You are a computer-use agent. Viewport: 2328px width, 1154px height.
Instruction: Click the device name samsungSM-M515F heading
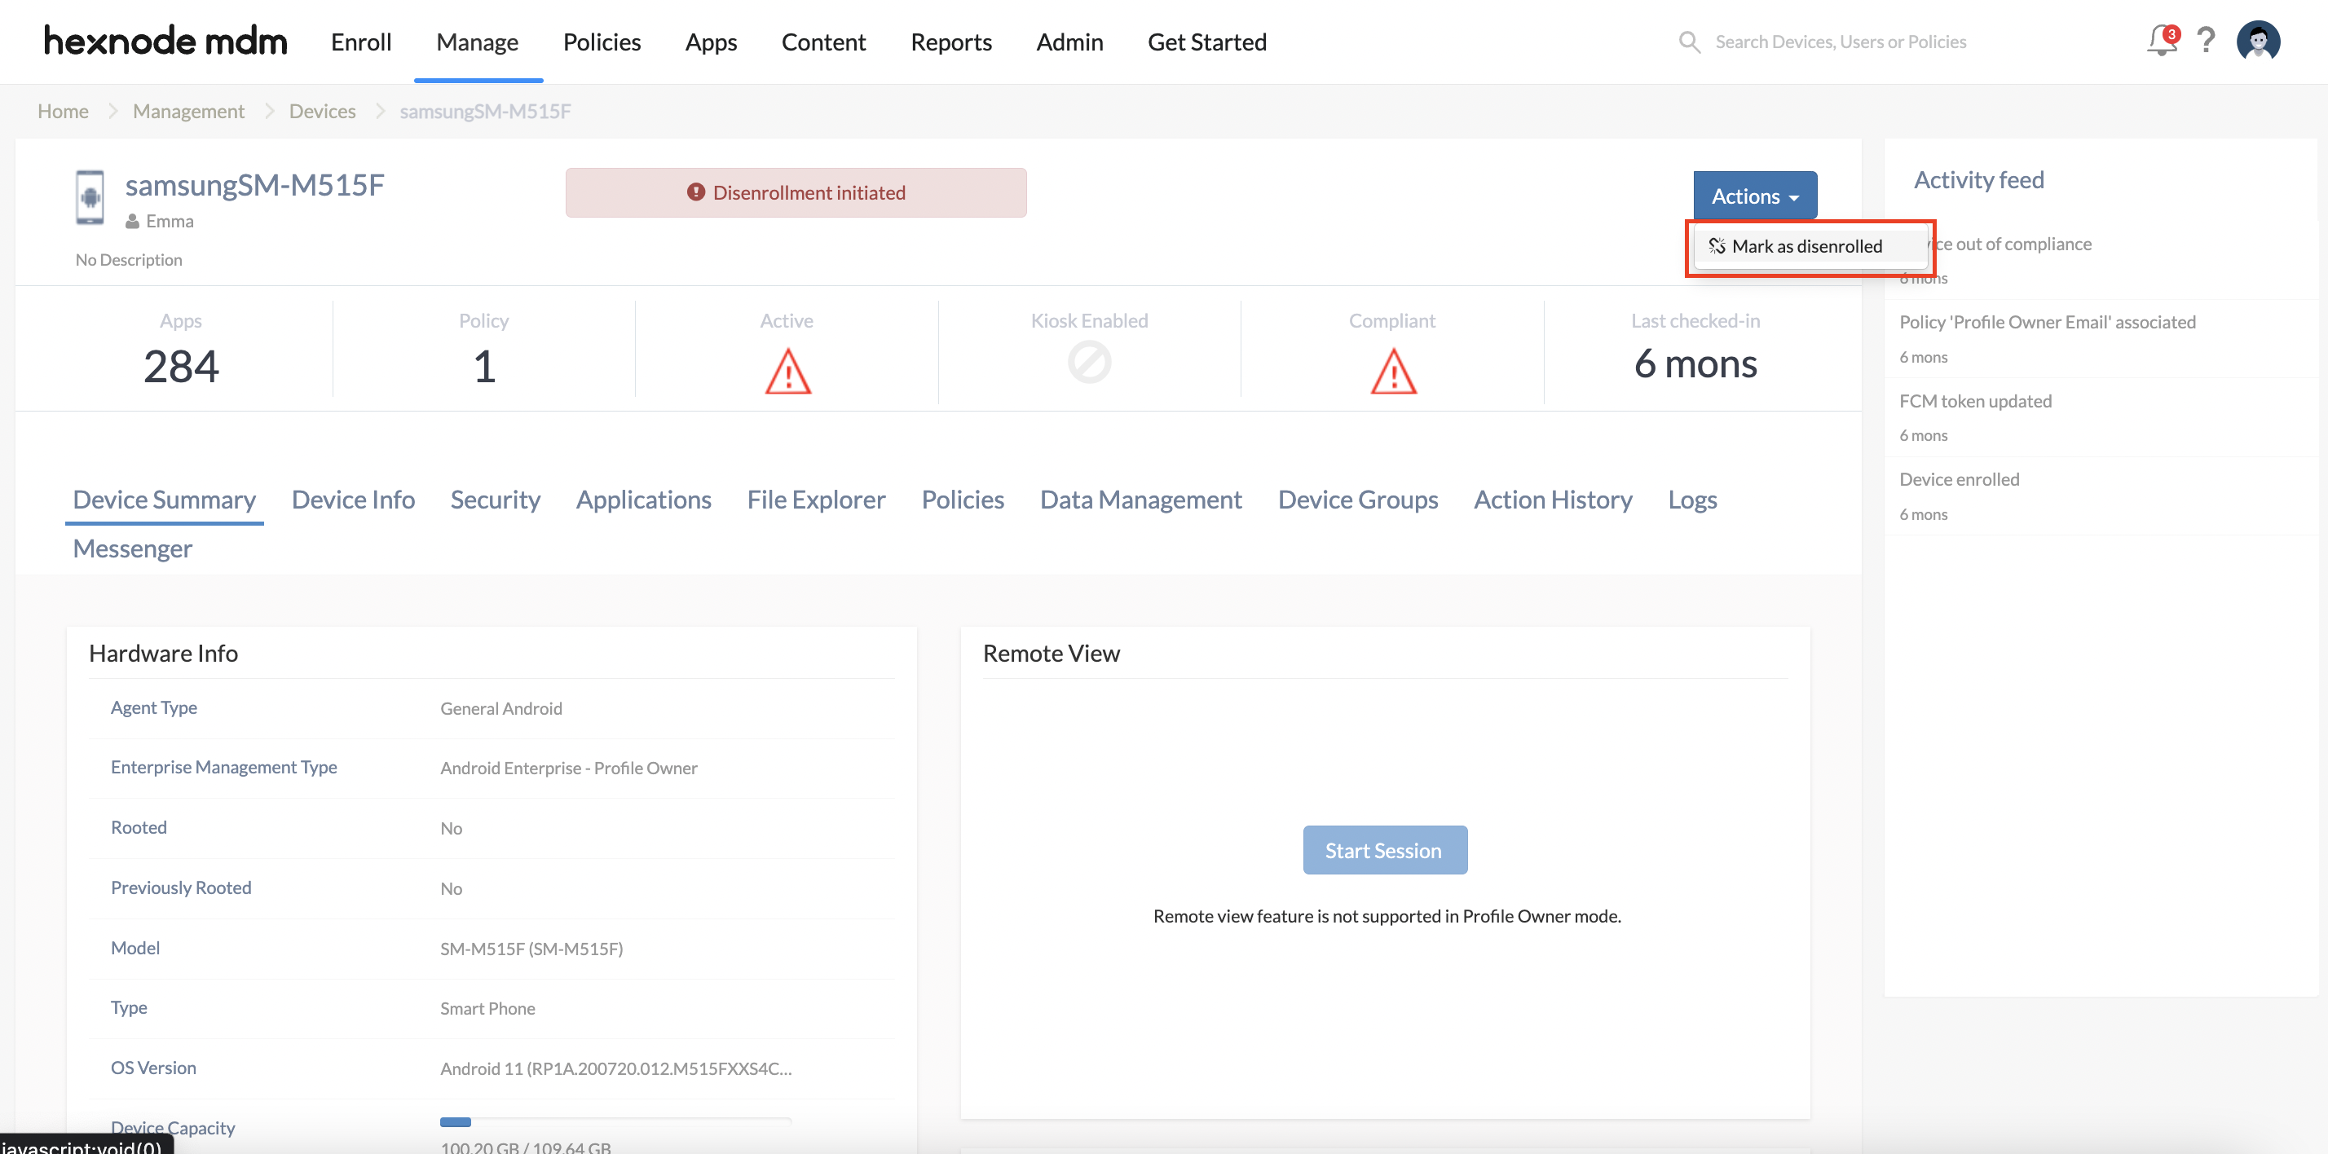click(254, 184)
